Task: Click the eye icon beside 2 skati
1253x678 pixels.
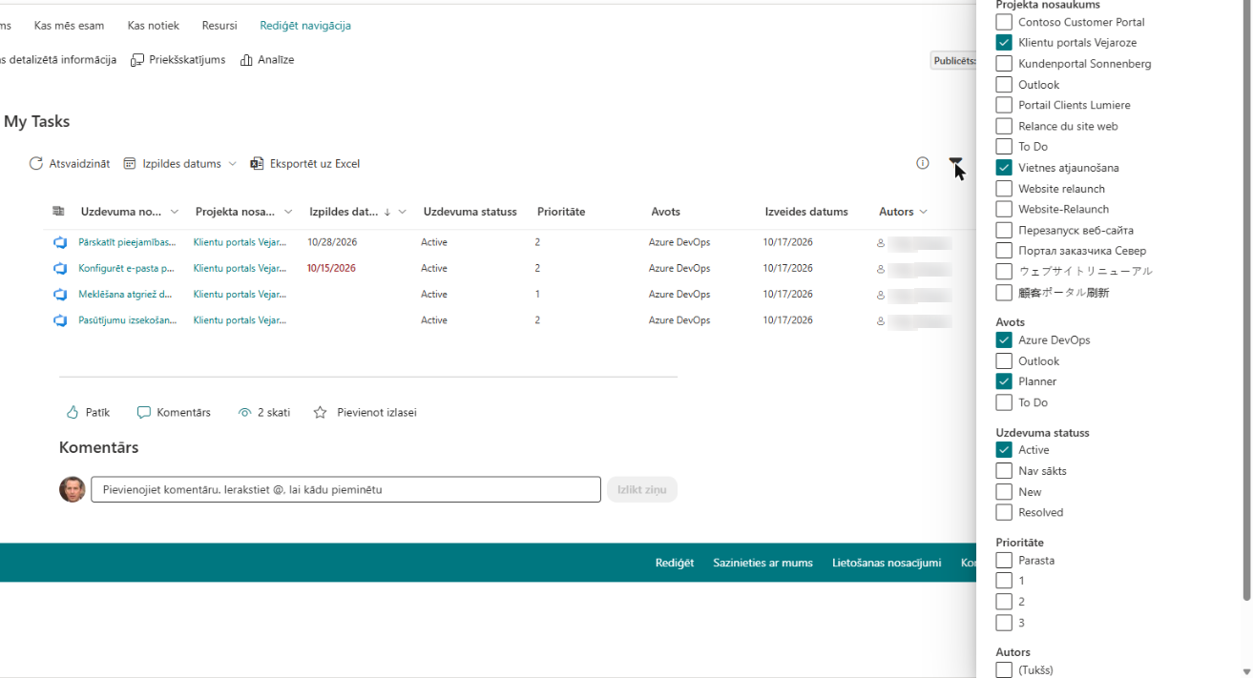Action: click(245, 413)
